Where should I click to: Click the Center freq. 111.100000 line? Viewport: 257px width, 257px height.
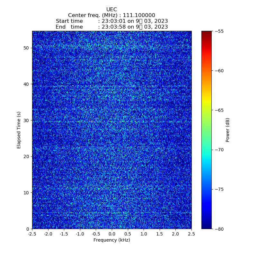pos(111,15)
